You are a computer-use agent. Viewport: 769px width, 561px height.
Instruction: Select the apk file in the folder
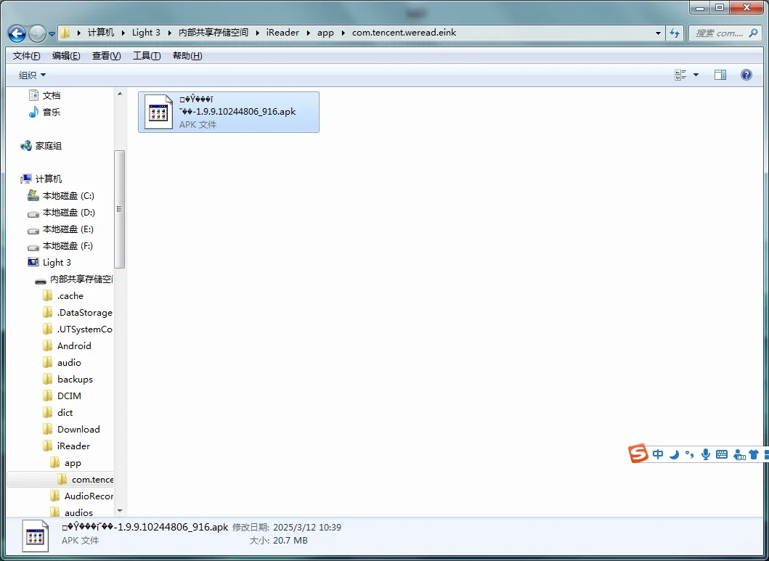point(229,112)
